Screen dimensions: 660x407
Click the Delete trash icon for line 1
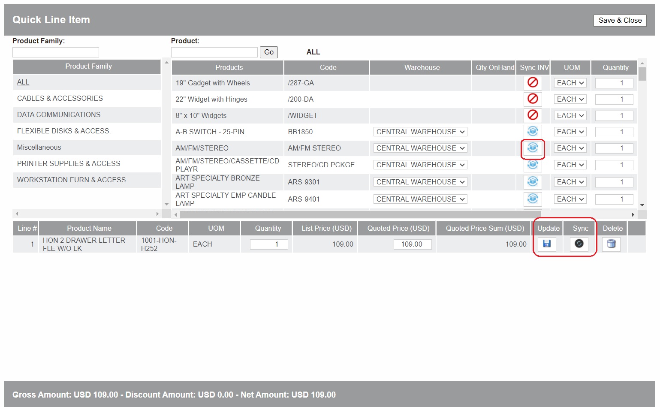click(x=611, y=244)
